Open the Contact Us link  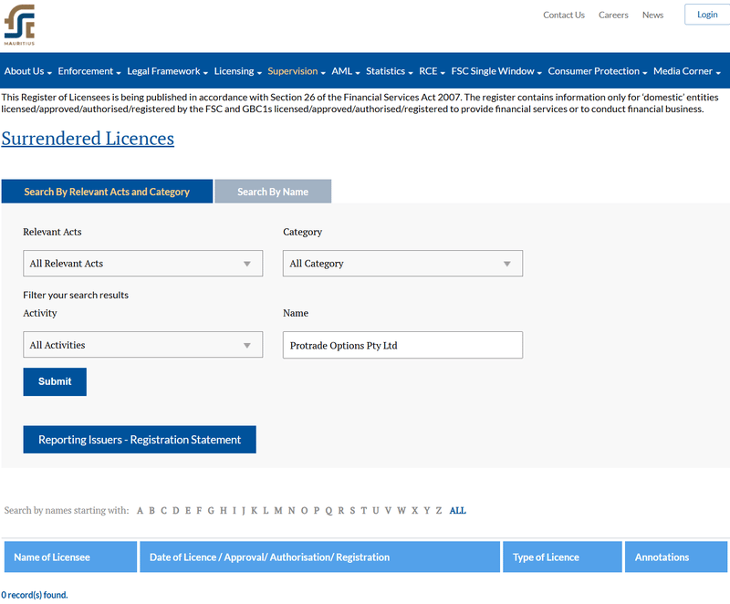tap(564, 15)
